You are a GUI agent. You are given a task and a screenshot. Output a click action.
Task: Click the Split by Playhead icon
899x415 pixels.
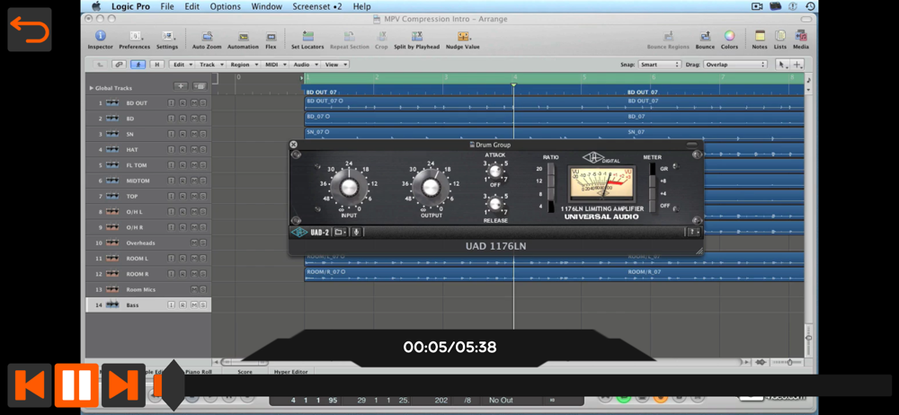(x=417, y=40)
